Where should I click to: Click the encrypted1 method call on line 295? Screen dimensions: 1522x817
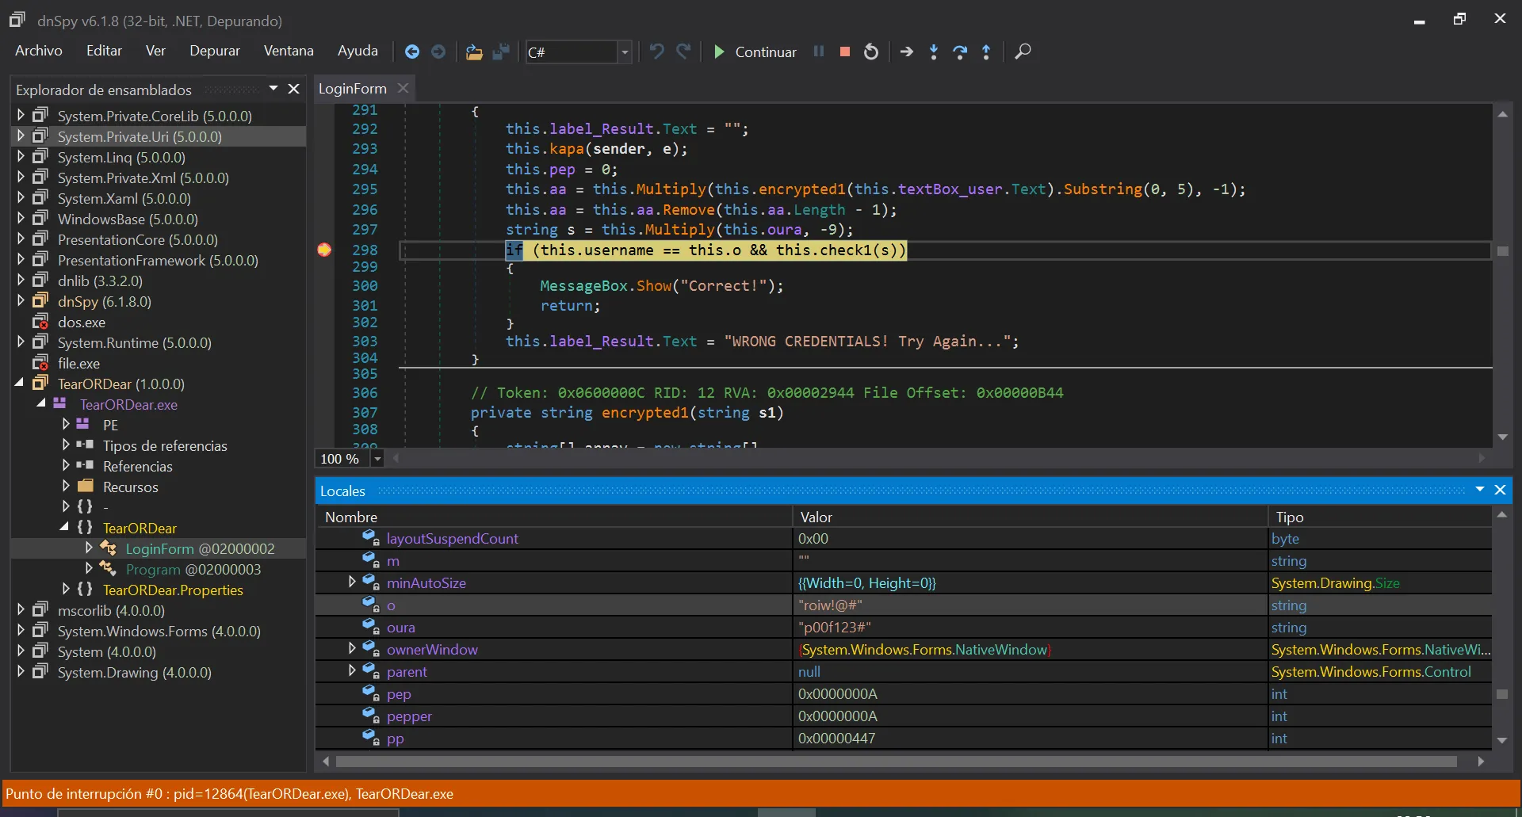[x=801, y=189]
